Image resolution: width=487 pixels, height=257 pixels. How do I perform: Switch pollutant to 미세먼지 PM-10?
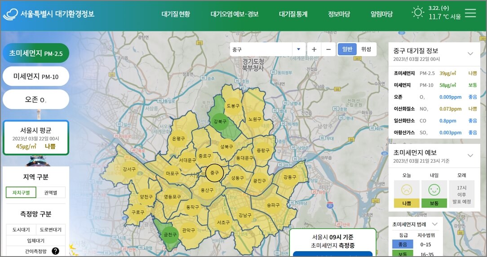36,76
